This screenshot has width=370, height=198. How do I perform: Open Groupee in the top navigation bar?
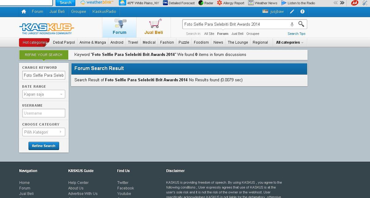(78, 12)
